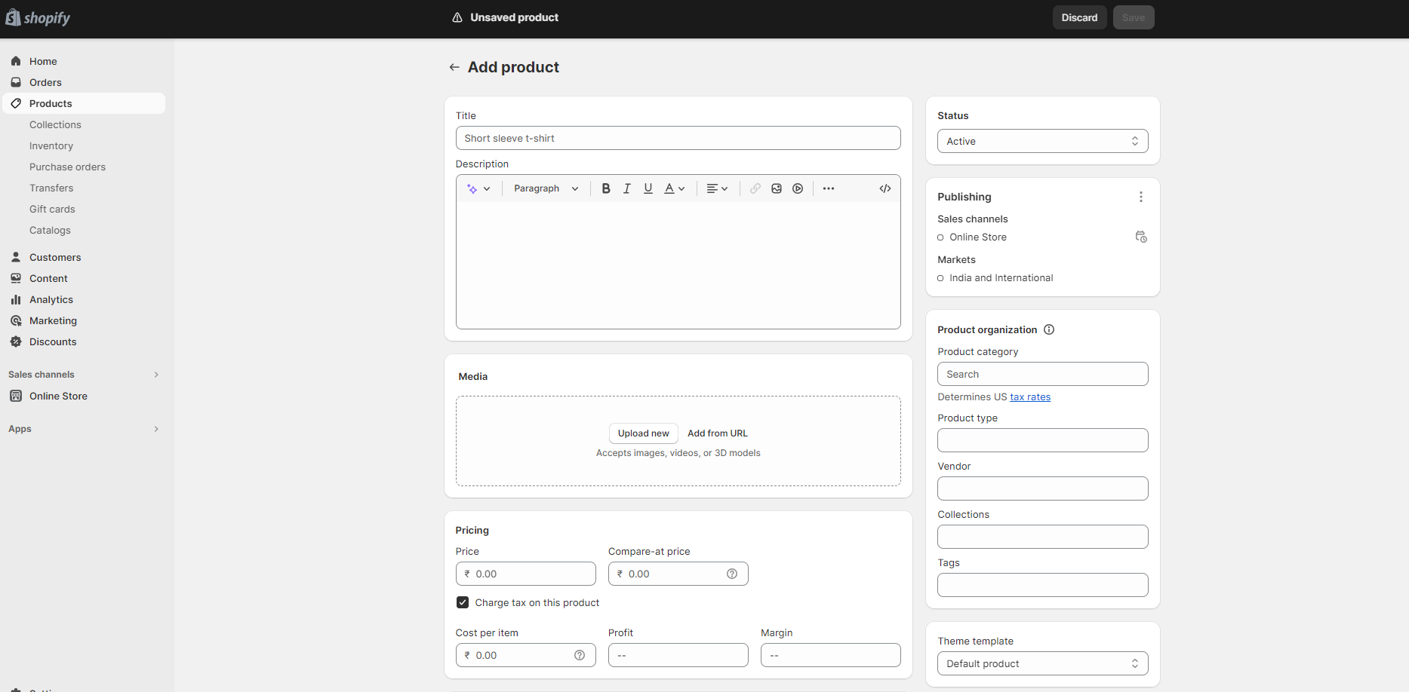This screenshot has width=1409, height=692.
Task: Click the Tags input field
Action: pyautogui.click(x=1042, y=585)
